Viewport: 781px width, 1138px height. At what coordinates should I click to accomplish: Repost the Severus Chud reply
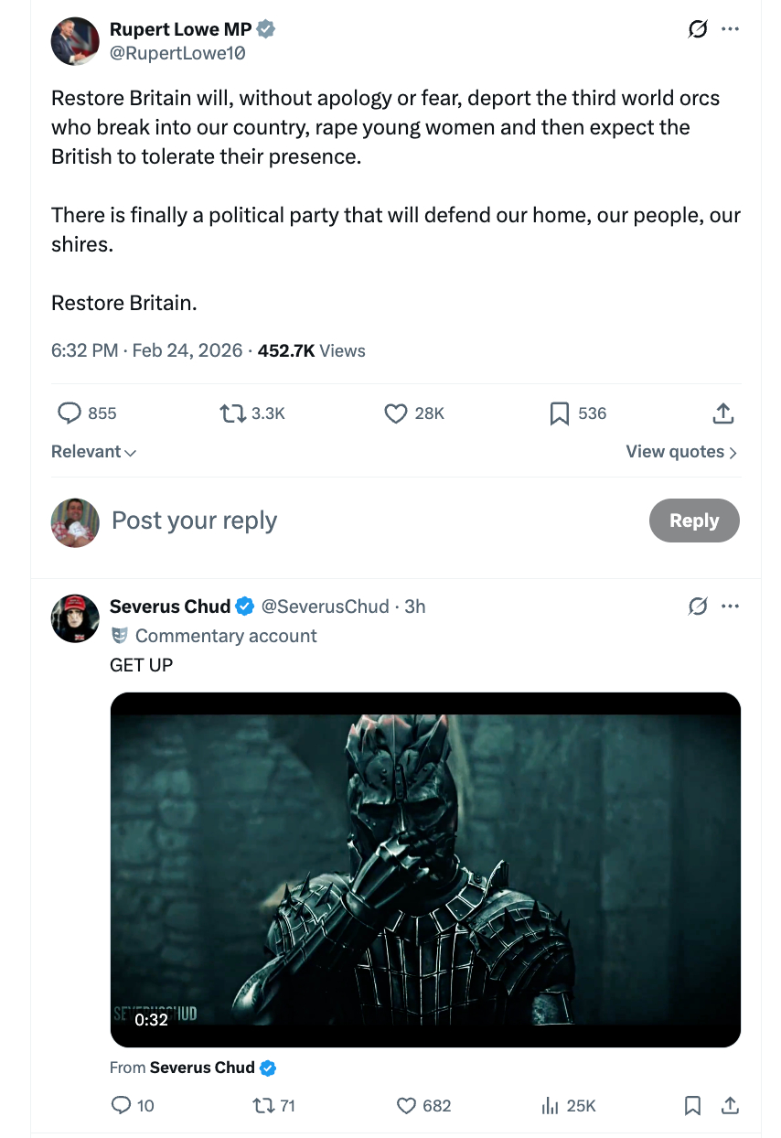(262, 1106)
